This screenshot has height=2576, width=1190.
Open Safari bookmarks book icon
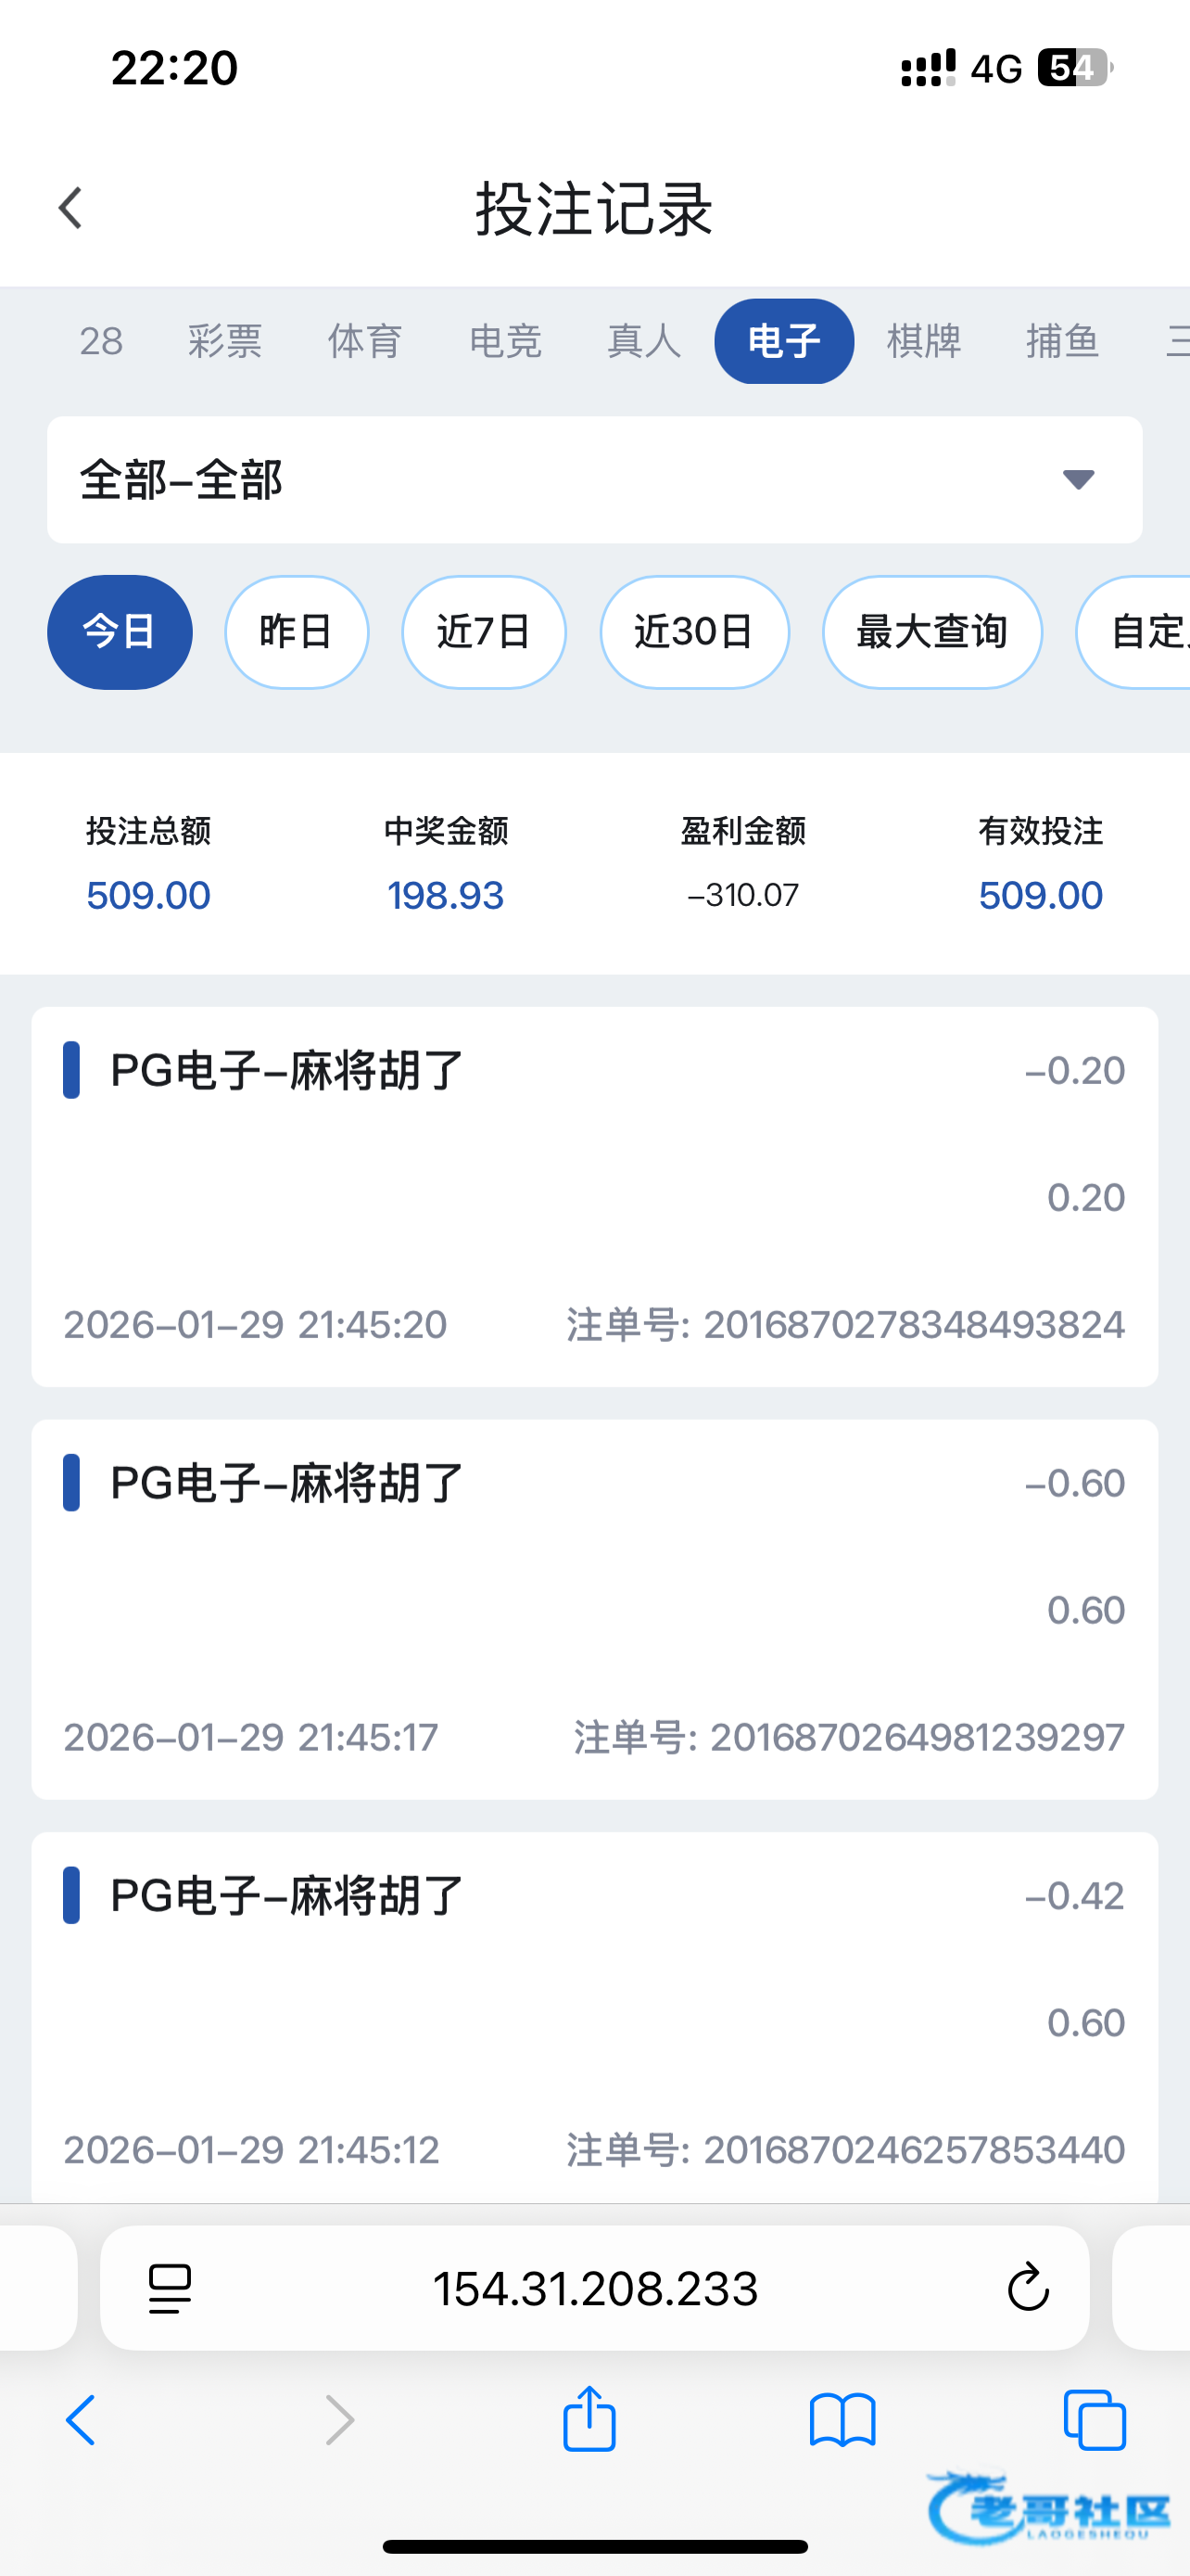pyautogui.click(x=842, y=2420)
